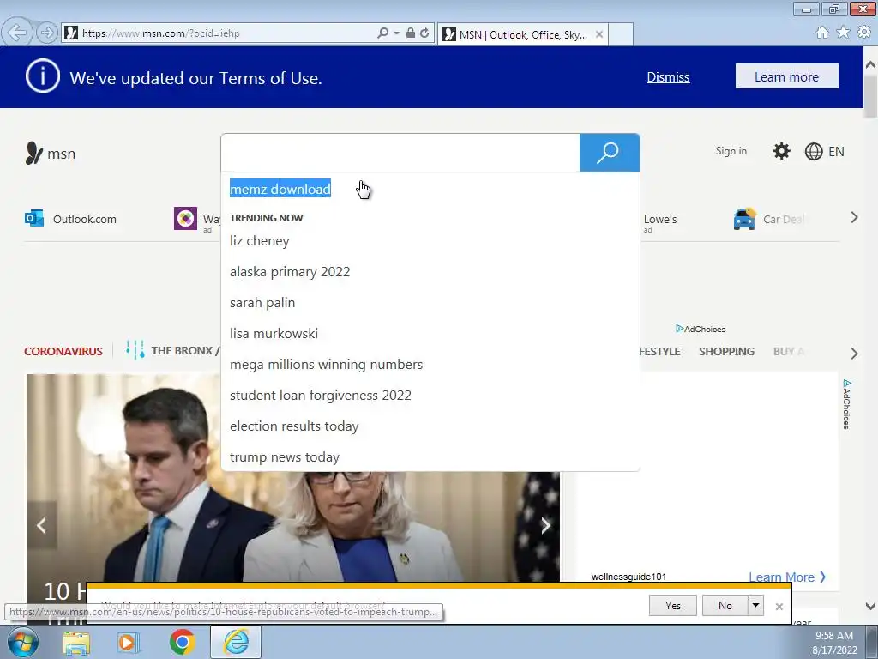
Task: Click the Refresh page icon
Action: tap(425, 33)
